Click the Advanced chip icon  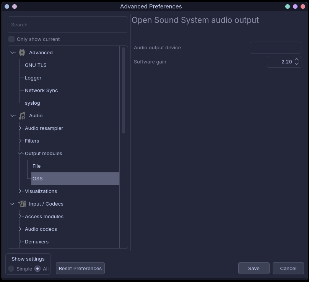tap(22, 53)
